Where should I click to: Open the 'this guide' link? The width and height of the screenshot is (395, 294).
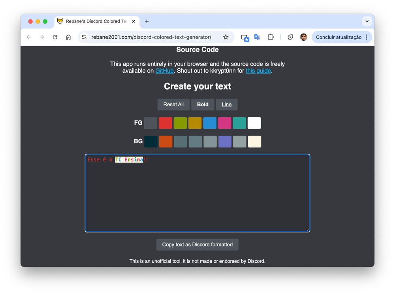tap(258, 71)
